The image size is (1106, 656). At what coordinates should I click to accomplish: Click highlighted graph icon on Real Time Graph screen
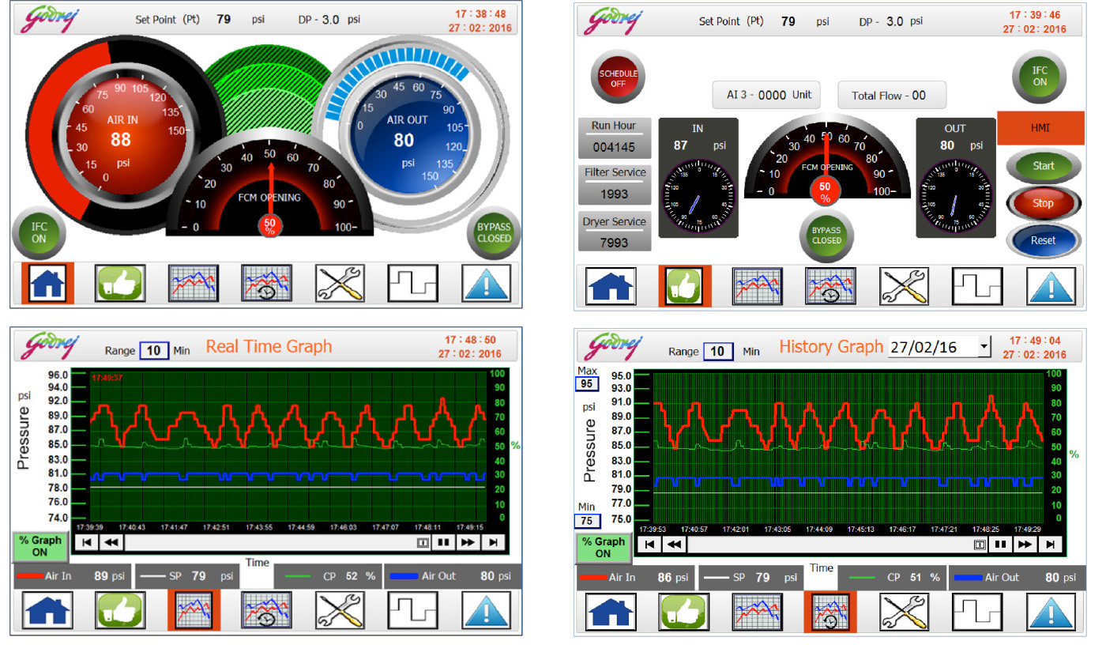coord(194,610)
